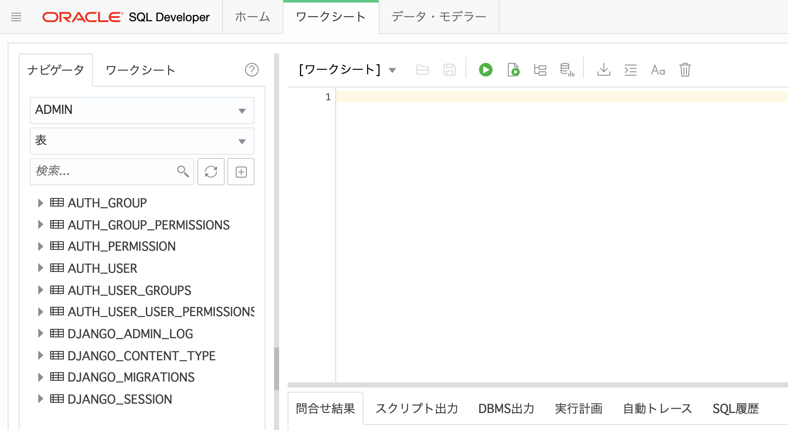Screen dimensions: 788x430
Task: Expand the DJANGO_SESSION table node
Action: tap(40, 399)
